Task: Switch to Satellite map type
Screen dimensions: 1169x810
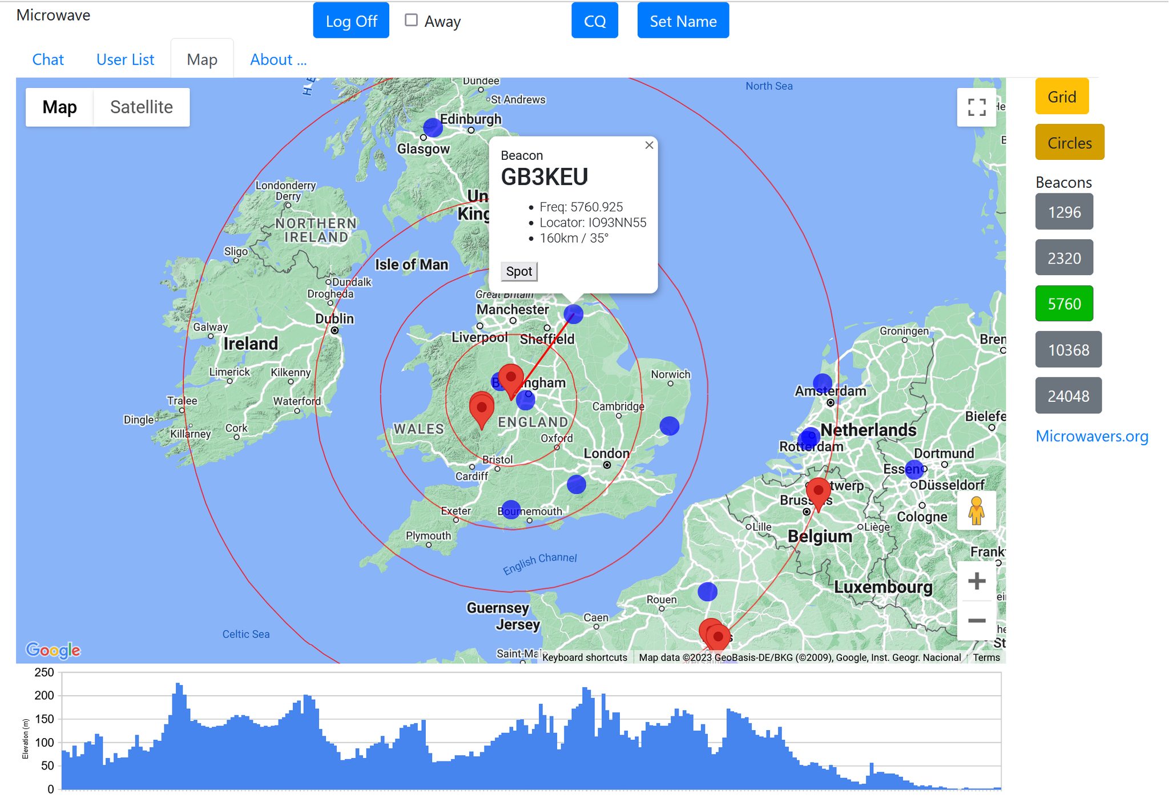Action: pos(142,107)
